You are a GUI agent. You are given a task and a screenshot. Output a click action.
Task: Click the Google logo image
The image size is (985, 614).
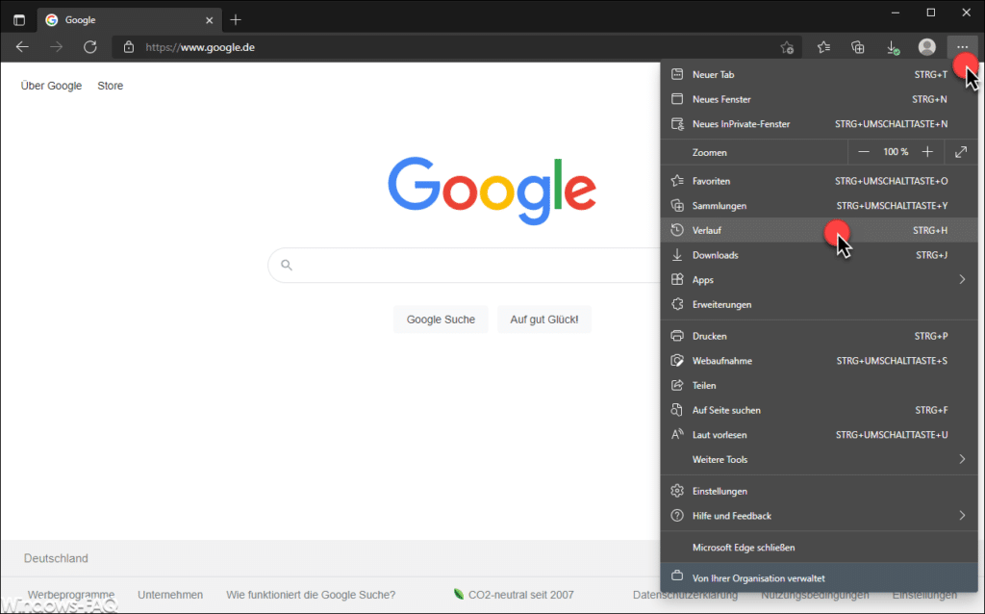point(492,191)
